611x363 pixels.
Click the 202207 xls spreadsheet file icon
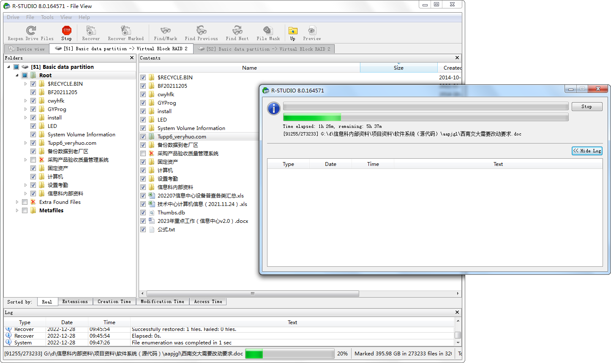click(151, 195)
